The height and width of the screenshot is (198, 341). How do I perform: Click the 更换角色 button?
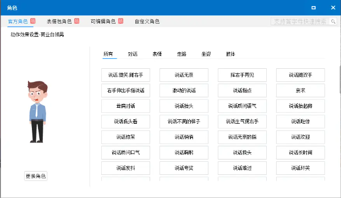36,176
